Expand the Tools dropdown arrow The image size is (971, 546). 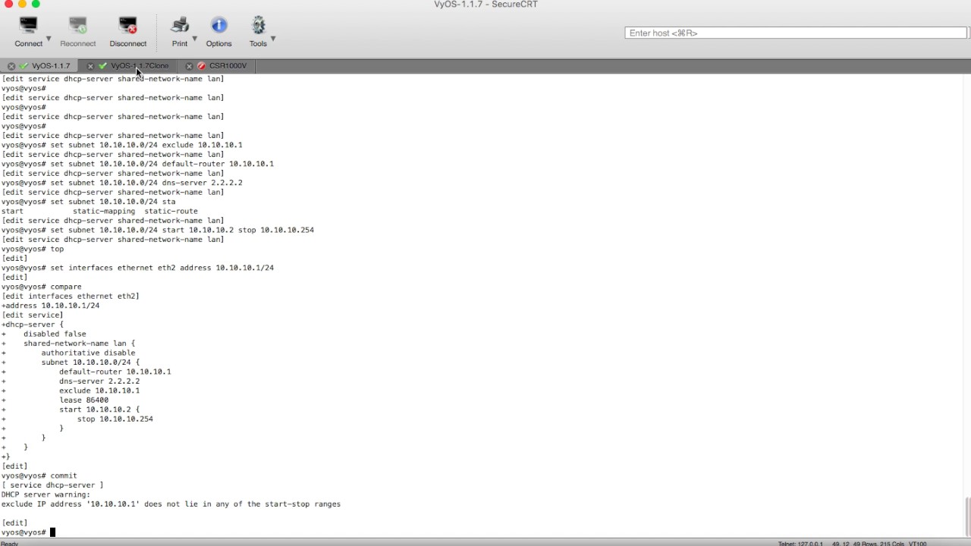point(273,39)
